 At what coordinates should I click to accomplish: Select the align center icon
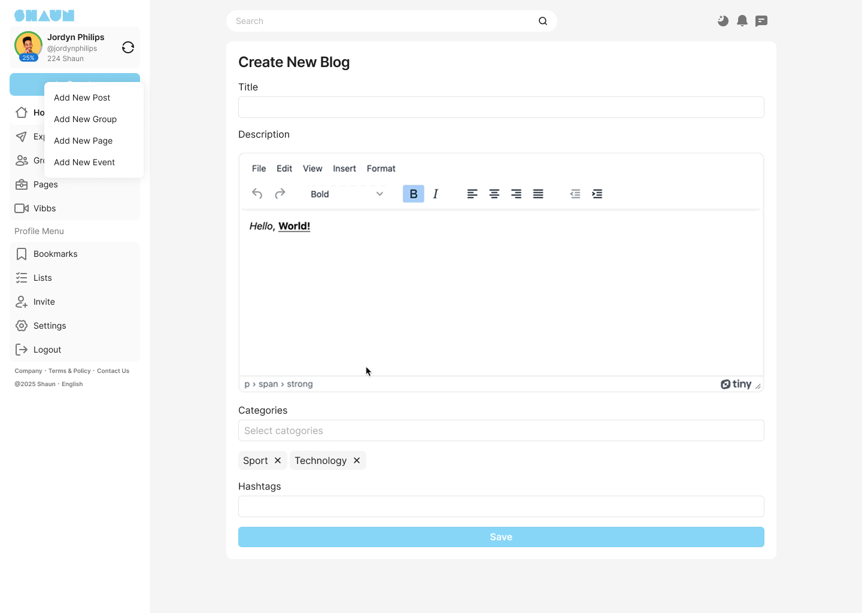(x=494, y=194)
